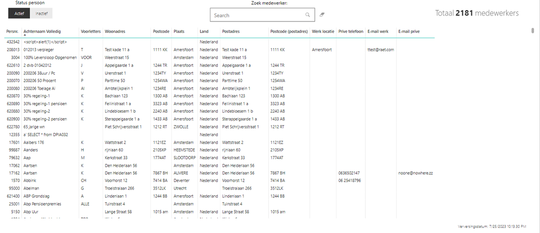Viewport: 540px width, 233px height.
Task: Sort by the Plaats column header
Action: pyautogui.click(x=179, y=31)
